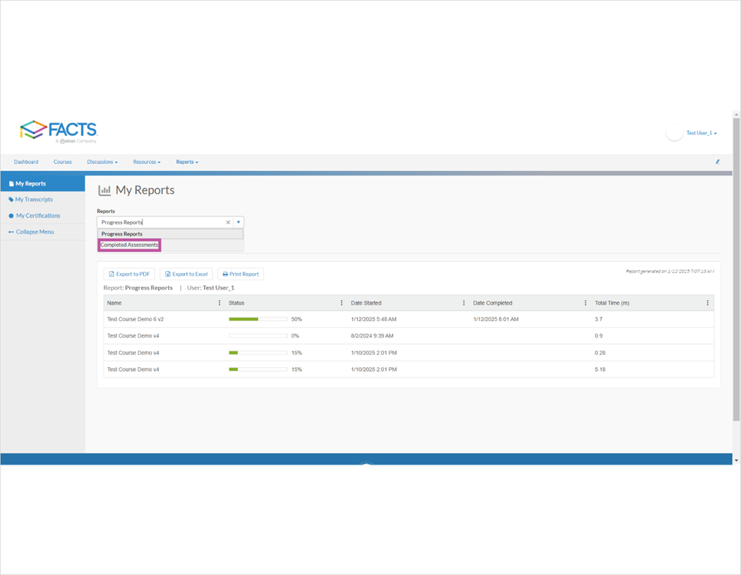
Task: Click the FACTS logo
Action: [x=60, y=129]
